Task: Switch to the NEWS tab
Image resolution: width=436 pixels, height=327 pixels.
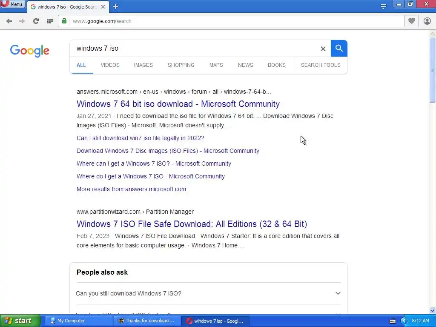Action: pos(246,65)
